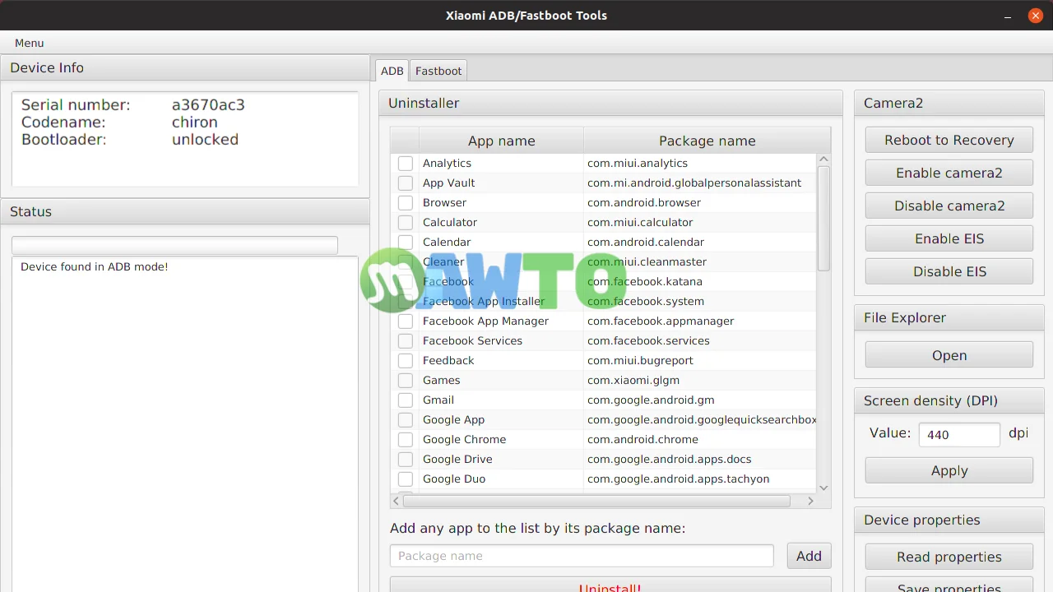This screenshot has width=1053, height=592.
Task: Select the Gmail app checkbox
Action: coord(406,400)
